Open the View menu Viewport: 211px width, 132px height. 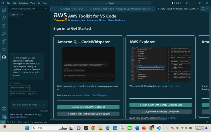(33, 3)
